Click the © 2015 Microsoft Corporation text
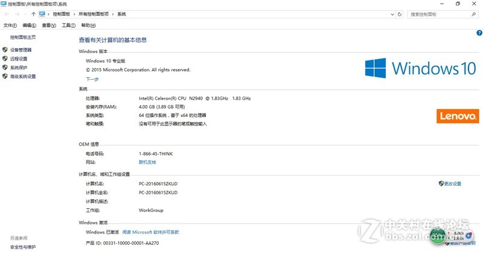This screenshot has height=257, width=483. point(138,70)
